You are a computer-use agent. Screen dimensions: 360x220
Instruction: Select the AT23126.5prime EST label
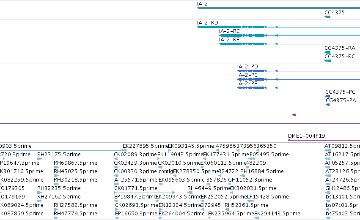343,171
